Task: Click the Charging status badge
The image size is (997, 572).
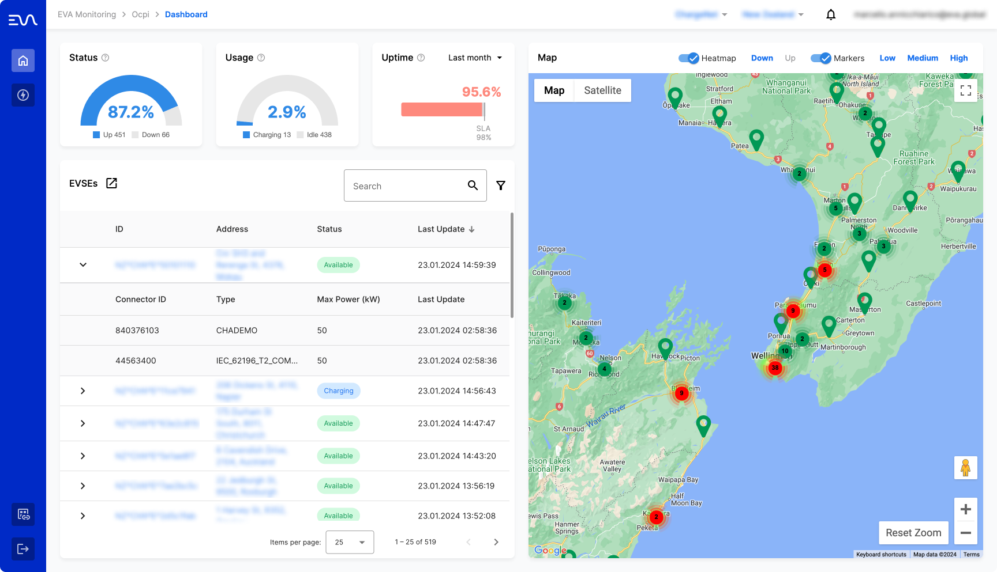Action: [x=339, y=391]
